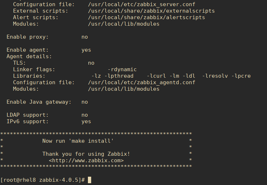Click the -lpcre library entry

pyautogui.click(x=241, y=76)
